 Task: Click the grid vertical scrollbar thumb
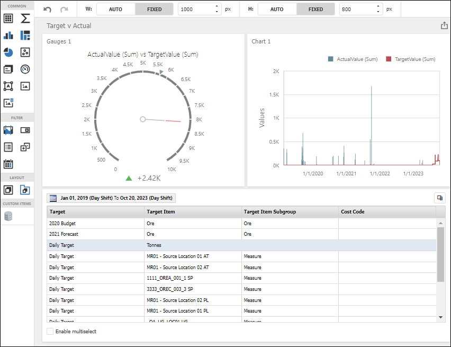pyautogui.click(x=440, y=255)
